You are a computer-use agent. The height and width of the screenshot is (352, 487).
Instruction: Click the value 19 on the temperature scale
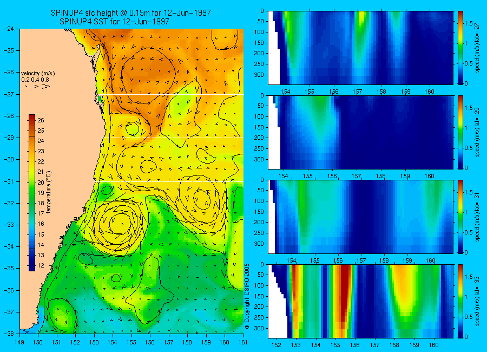41,193
